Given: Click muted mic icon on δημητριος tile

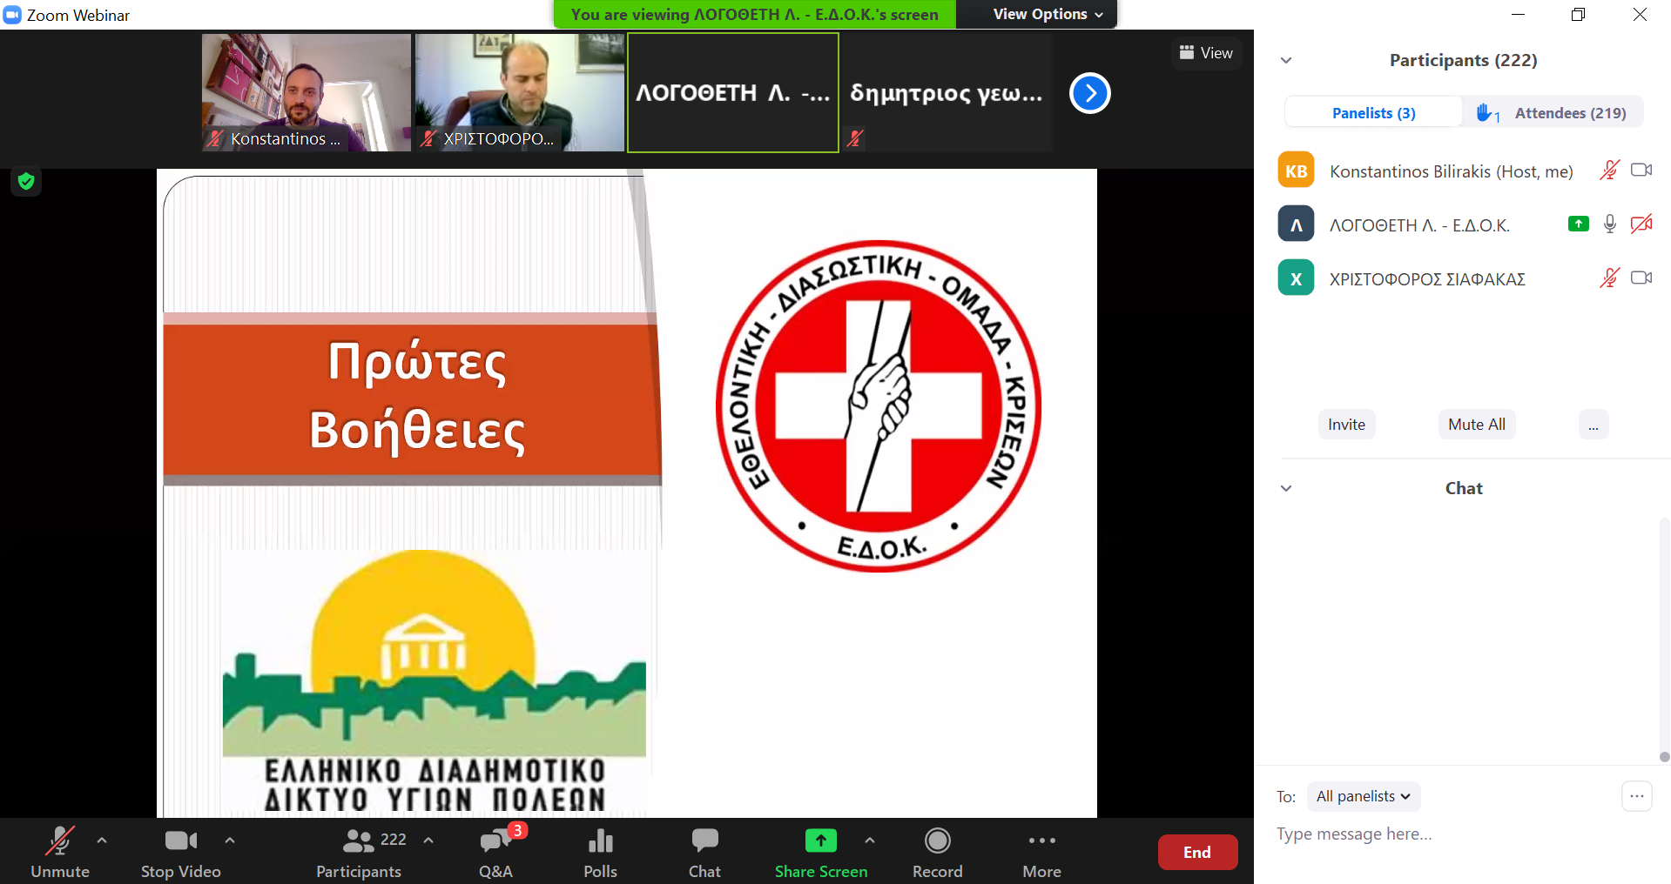Looking at the screenshot, I should point(855,138).
